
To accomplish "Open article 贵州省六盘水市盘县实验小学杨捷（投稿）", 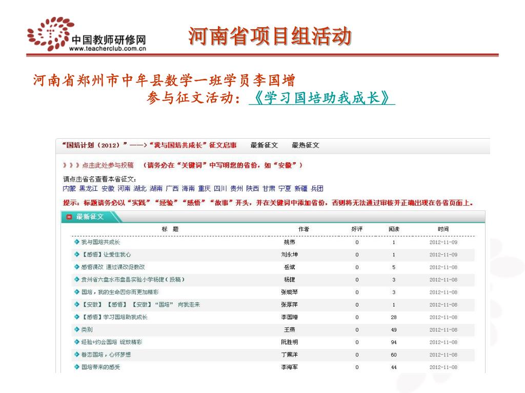I will (133, 280).
